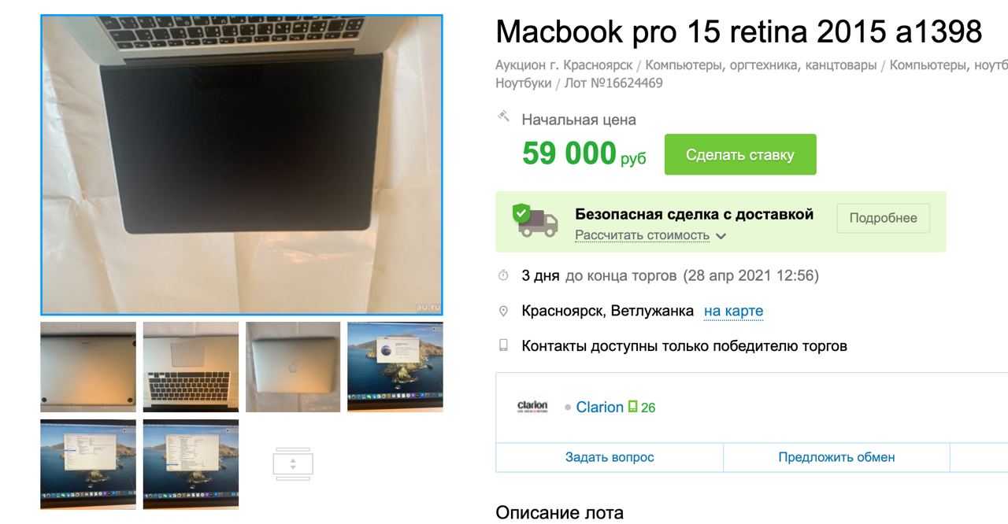Select thumbnail showing closed lid with Apple logo
1008x524 pixels.
[293, 367]
